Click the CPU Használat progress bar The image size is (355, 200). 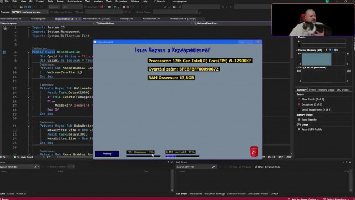(143, 156)
